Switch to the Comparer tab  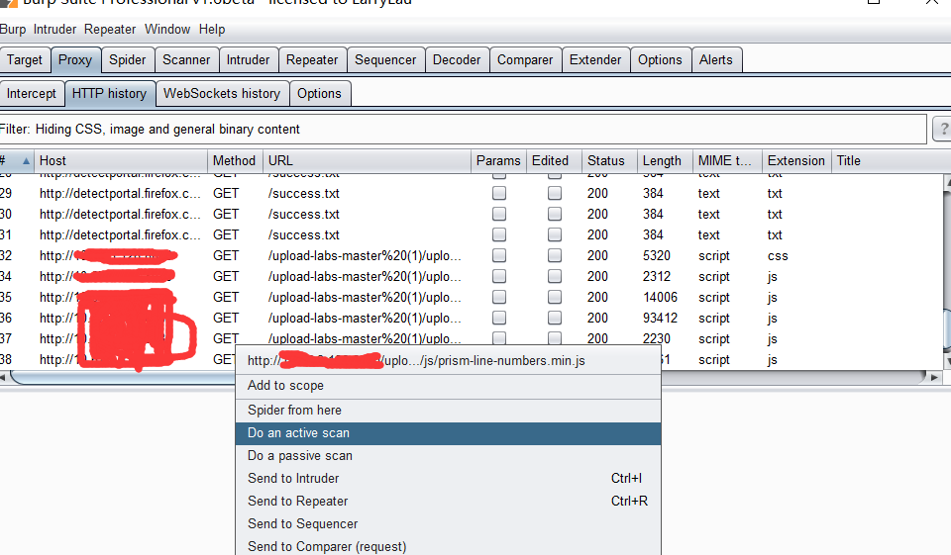tap(525, 60)
